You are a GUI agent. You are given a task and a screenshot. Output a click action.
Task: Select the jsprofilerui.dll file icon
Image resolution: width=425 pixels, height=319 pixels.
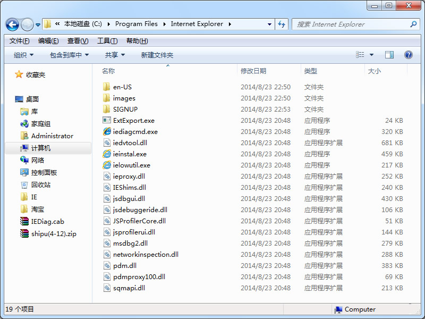[107, 232]
